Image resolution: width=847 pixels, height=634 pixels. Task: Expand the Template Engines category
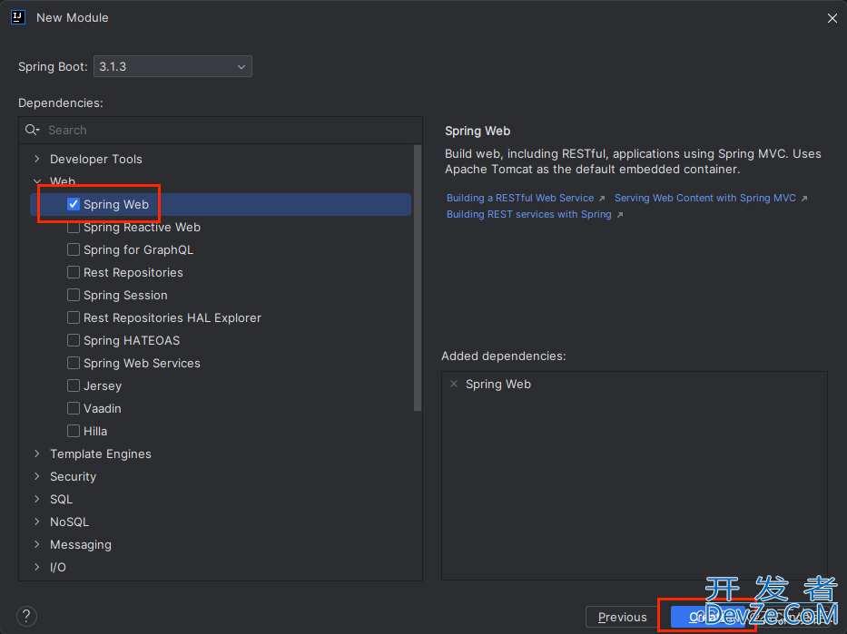pos(36,454)
